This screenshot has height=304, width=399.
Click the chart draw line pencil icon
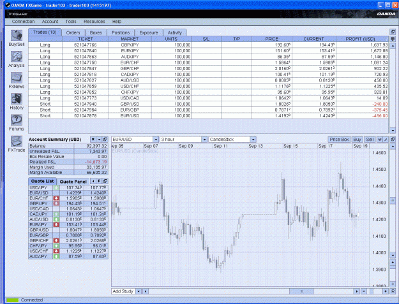[x=386, y=140]
